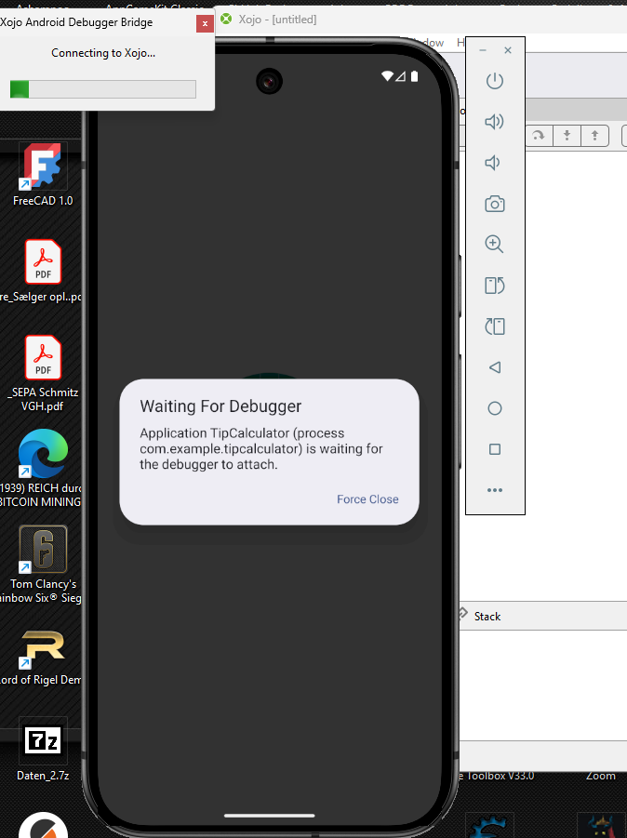The image size is (627, 838).
Task: Lower the volume with the emulator volume down icon
Action: (494, 163)
